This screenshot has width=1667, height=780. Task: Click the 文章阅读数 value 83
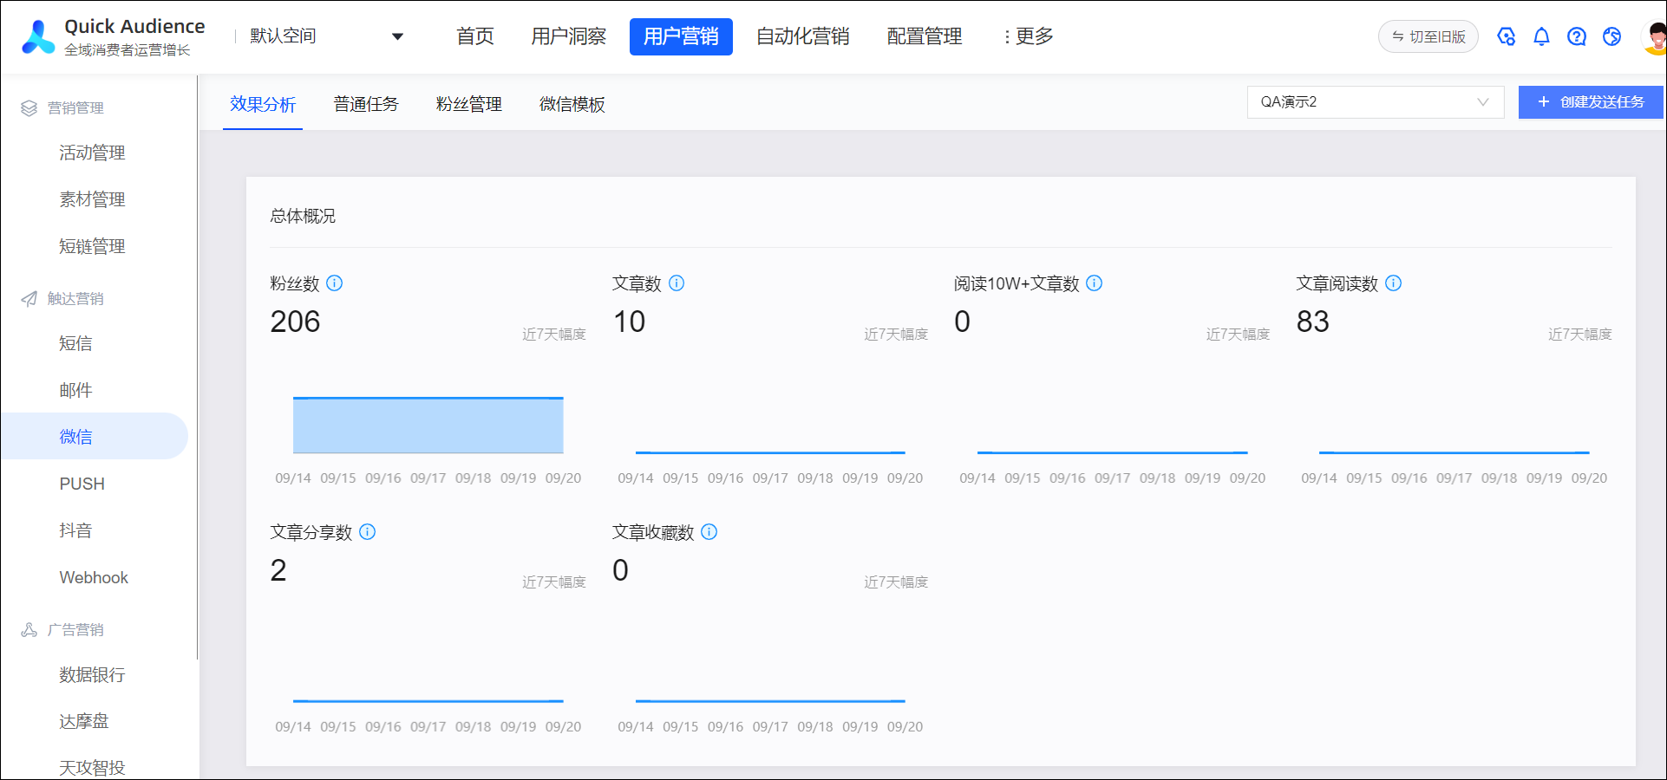click(x=1312, y=322)
